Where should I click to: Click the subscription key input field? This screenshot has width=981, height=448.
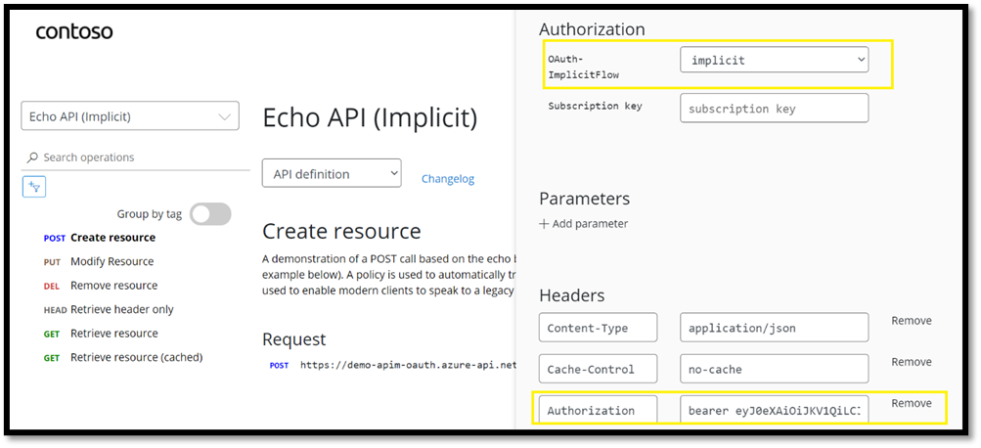click(774, 109)
